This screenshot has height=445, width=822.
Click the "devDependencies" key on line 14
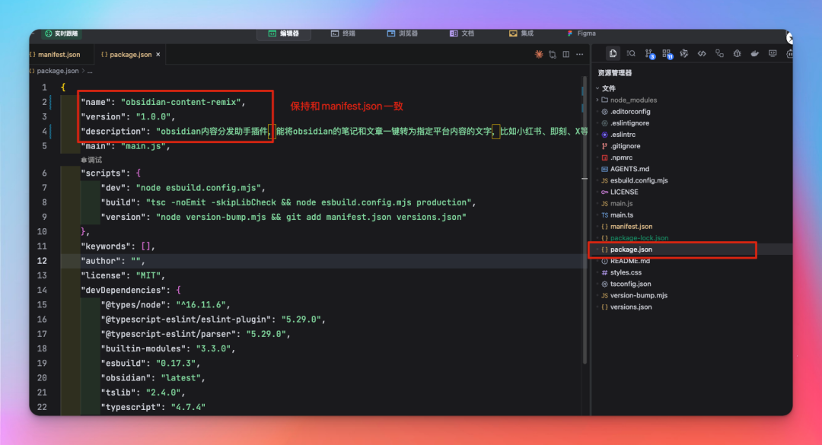click(123, 291)
